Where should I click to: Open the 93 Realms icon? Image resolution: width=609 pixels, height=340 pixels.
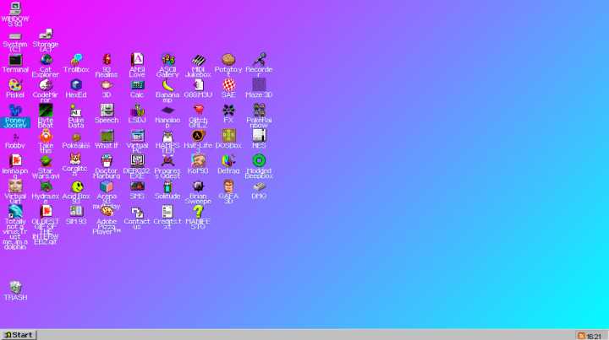coord(107,60)
